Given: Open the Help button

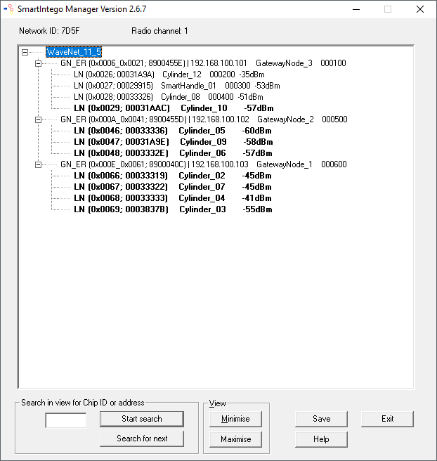Looking at the screenshot, I should (x=321, y=439).
